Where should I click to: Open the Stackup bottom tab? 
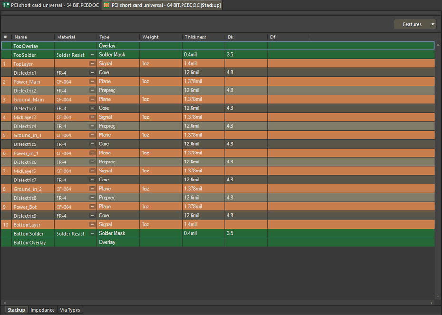tap(16, 310)
